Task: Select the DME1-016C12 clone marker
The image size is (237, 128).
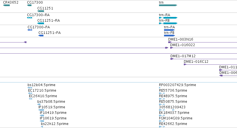Action: pyautogui.click(x=185, y=64)
